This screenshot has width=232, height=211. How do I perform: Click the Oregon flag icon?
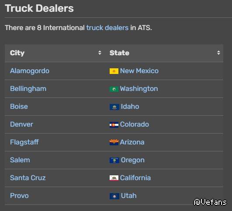pos(114,160)
